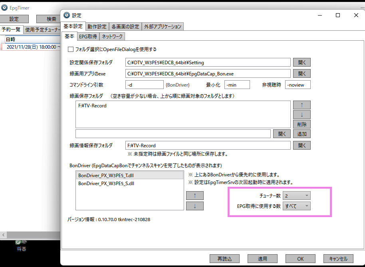Click the 日時 column header in EpgTimer
The image size is (365, 267).
click(33, 39)
